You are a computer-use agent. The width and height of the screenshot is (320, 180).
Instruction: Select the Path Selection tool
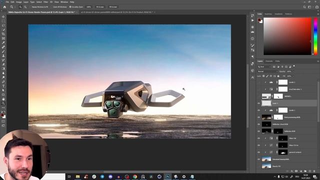coord(3,90)
